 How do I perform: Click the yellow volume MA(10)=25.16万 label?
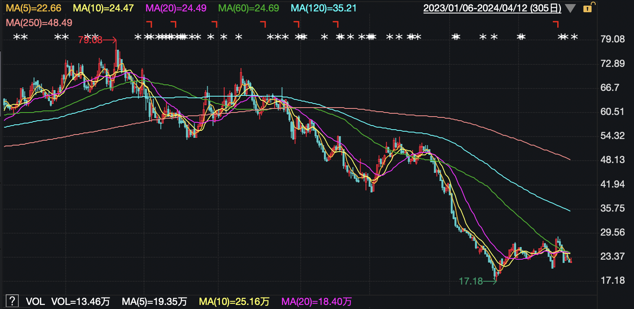[234, 302]
